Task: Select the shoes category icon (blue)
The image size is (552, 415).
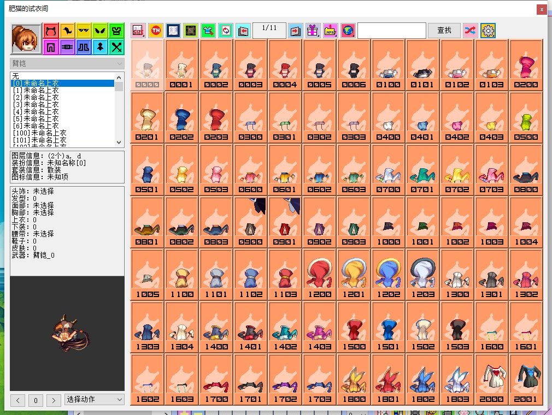Action: coord(84,47)
